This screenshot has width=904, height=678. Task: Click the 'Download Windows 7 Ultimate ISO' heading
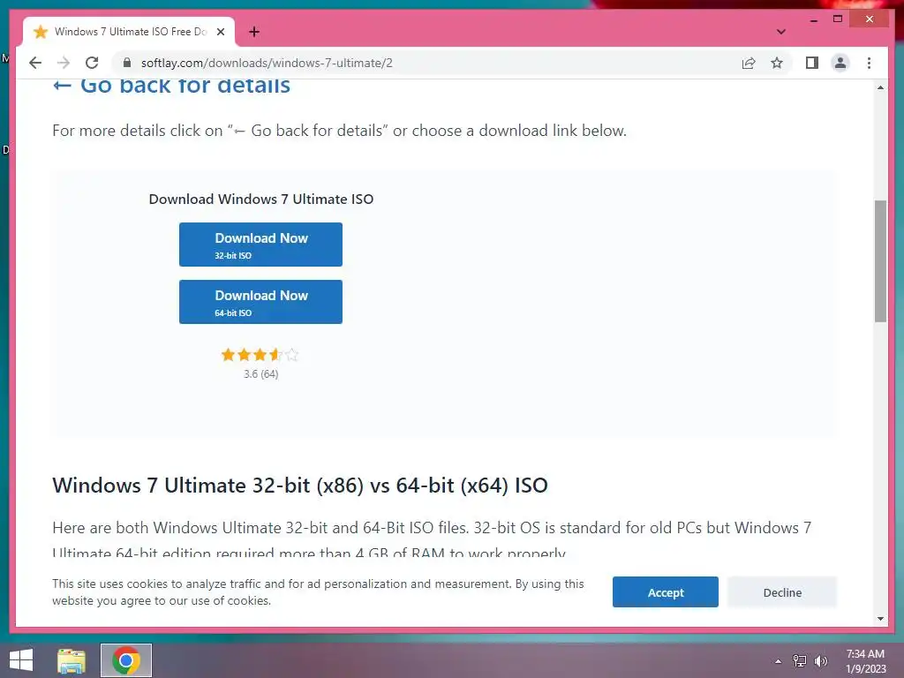(261, 199)
